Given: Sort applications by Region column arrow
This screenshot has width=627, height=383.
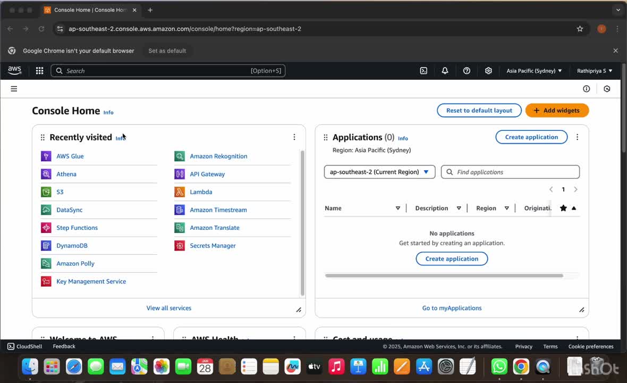Looking at the screenshot, I should click(506, 208).
